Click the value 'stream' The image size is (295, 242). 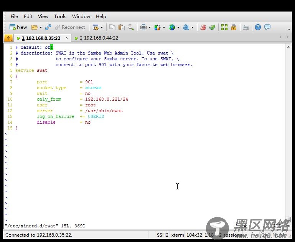(93, 88)
